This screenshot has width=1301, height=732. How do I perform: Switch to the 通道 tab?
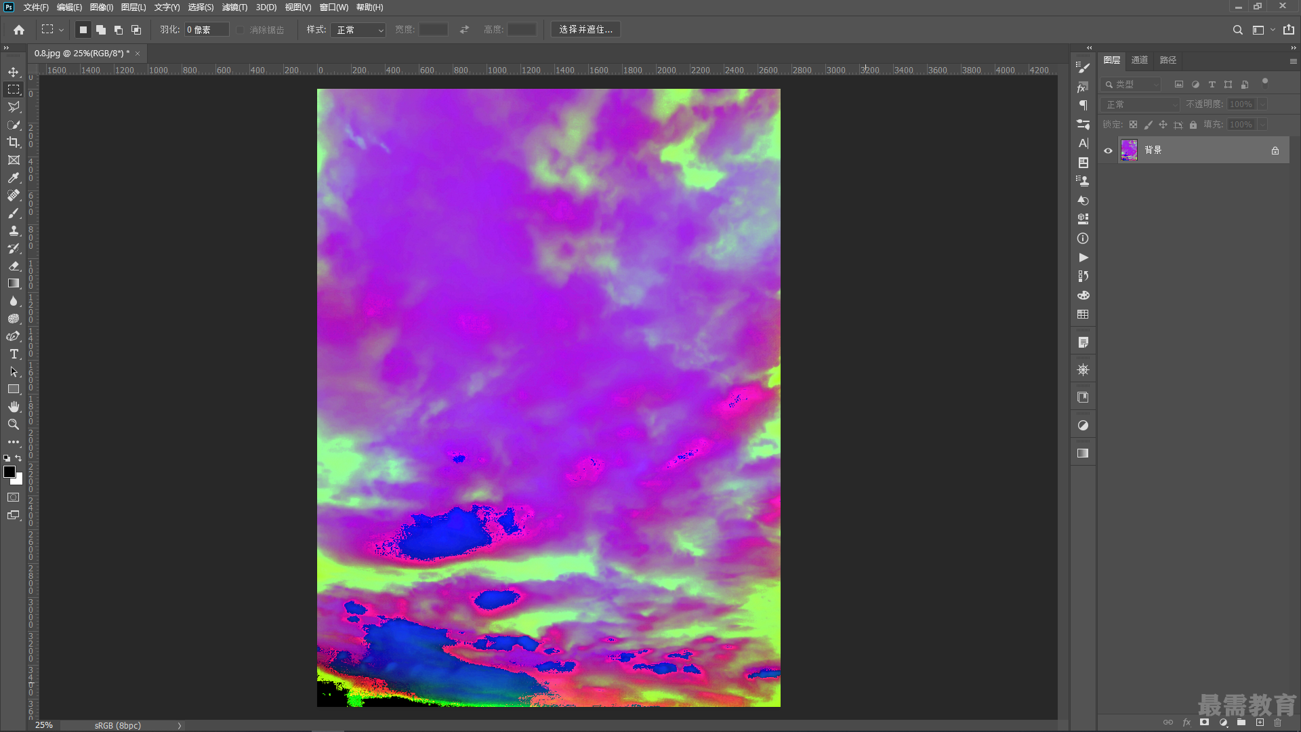(1140, 60)
